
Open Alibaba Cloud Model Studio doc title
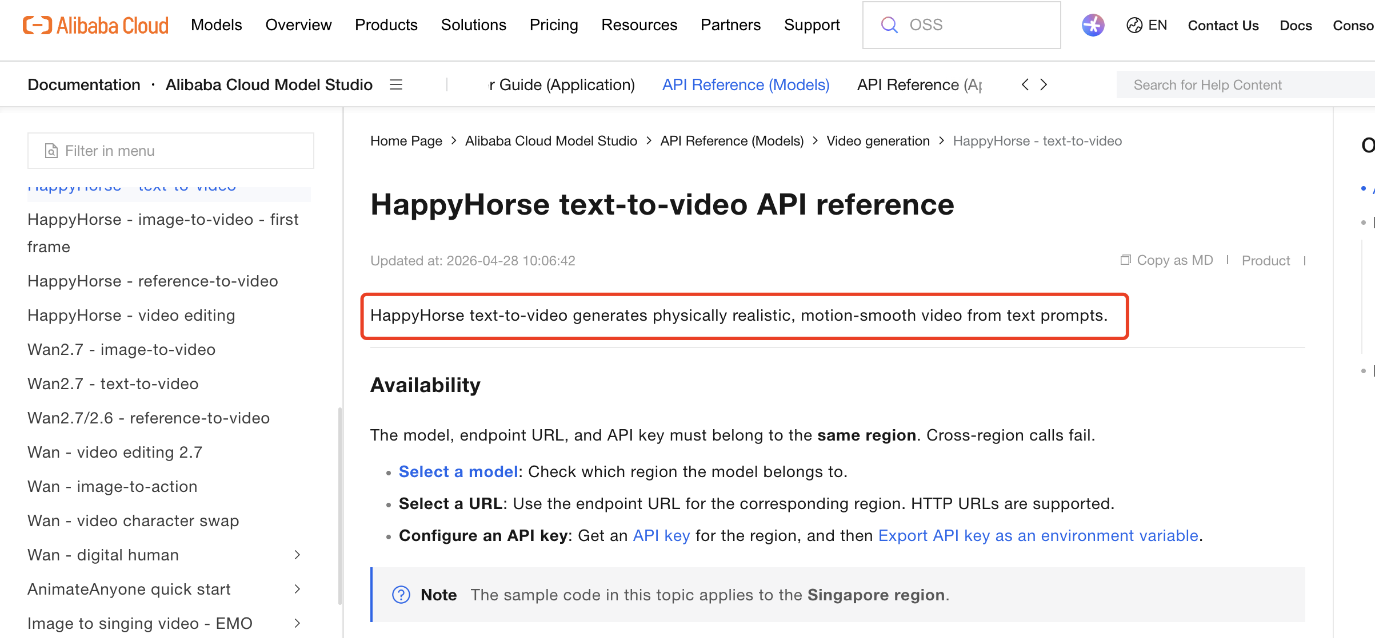coord(269,84)
